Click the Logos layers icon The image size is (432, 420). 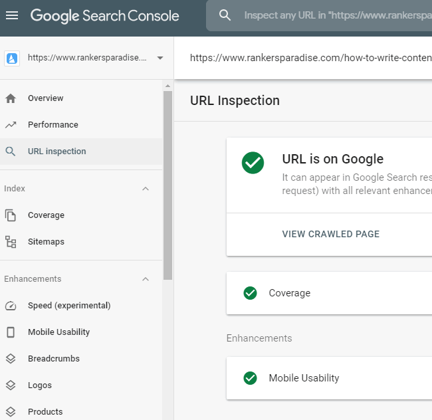(x=11, y=385)
